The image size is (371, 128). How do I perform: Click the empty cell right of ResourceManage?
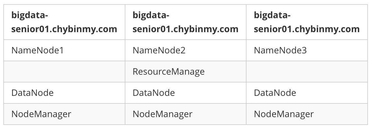[x=307, y=72]
